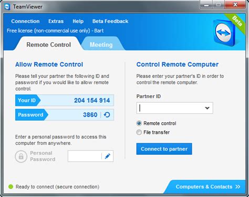Click the TeamViewer title bar icon
This screenshot has height=197, width=249.
(x=7, y=7)
